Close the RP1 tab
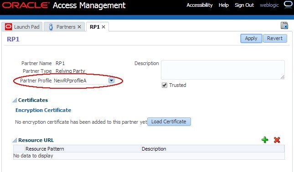294x172 pixels. 103,27
